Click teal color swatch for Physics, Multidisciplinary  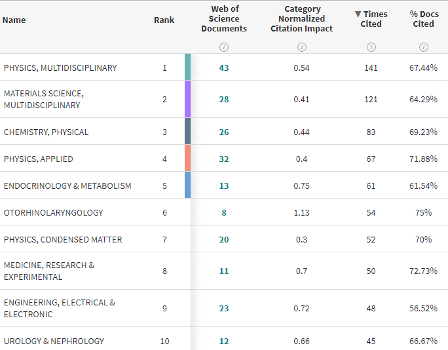coord(187,67)
